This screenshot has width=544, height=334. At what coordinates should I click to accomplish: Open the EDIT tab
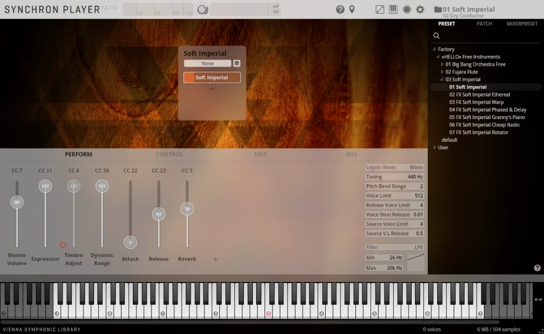pos(260,155)
